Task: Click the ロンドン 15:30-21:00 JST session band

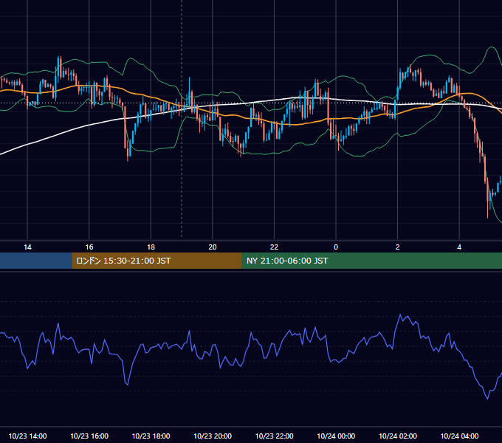Action: tap(157, 261)
